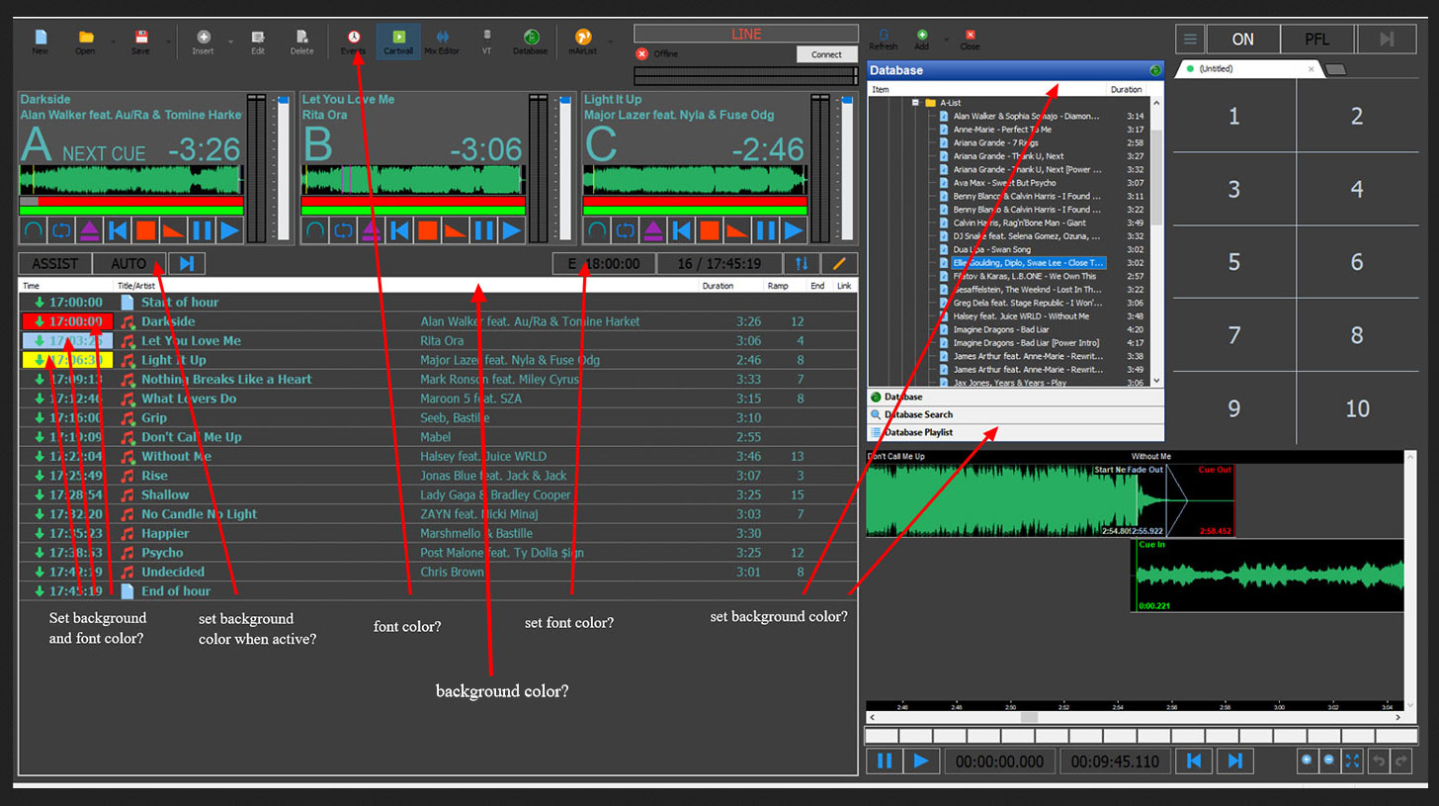Open the Mix Editor from the toolbar

point(443,42)
